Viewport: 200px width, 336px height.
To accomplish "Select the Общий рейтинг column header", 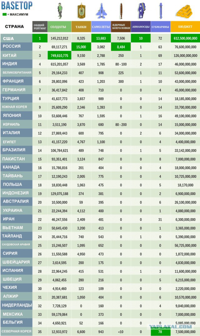I will (40, 27).
